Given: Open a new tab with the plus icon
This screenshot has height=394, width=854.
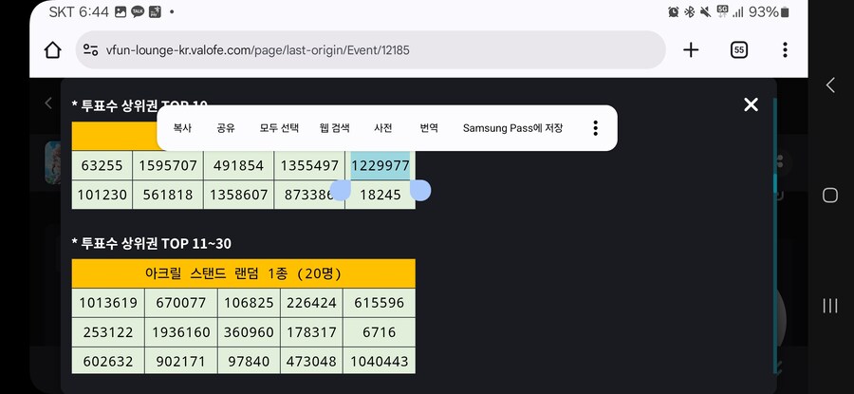Looking at the screenshot, I should point(691,50).
